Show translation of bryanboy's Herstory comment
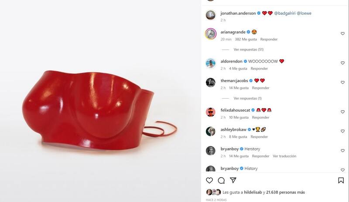Screen dimensions: 349x202 click(284, 156)
